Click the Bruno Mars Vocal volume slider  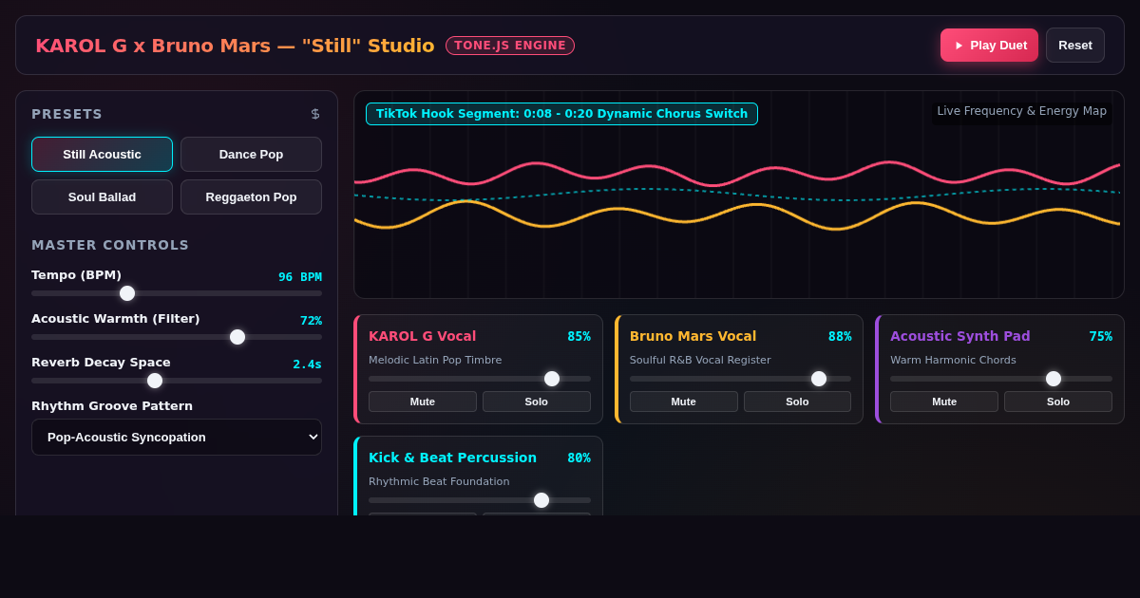[740, 379]
